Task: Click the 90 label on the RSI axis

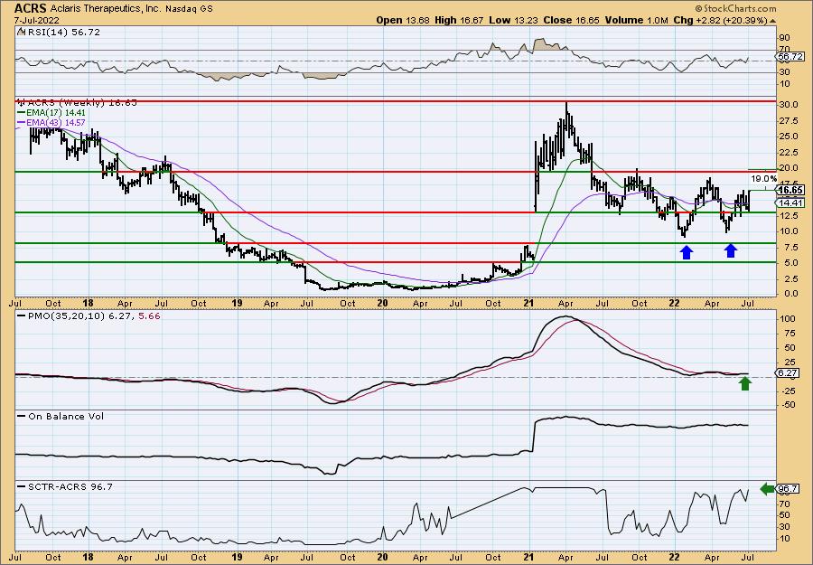Action: (x=784, y=38)
